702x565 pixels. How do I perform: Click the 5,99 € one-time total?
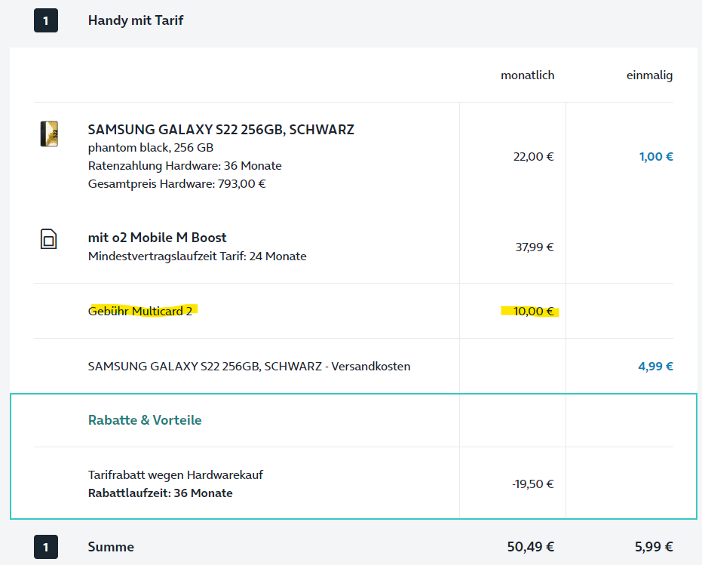point(654,547)
